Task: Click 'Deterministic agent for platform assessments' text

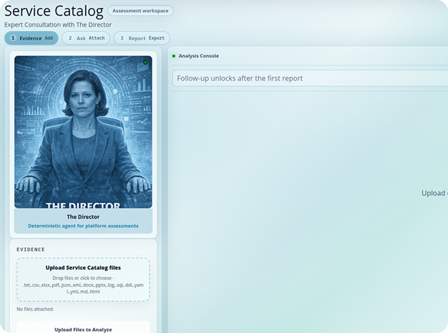Action: click(83, 226)
